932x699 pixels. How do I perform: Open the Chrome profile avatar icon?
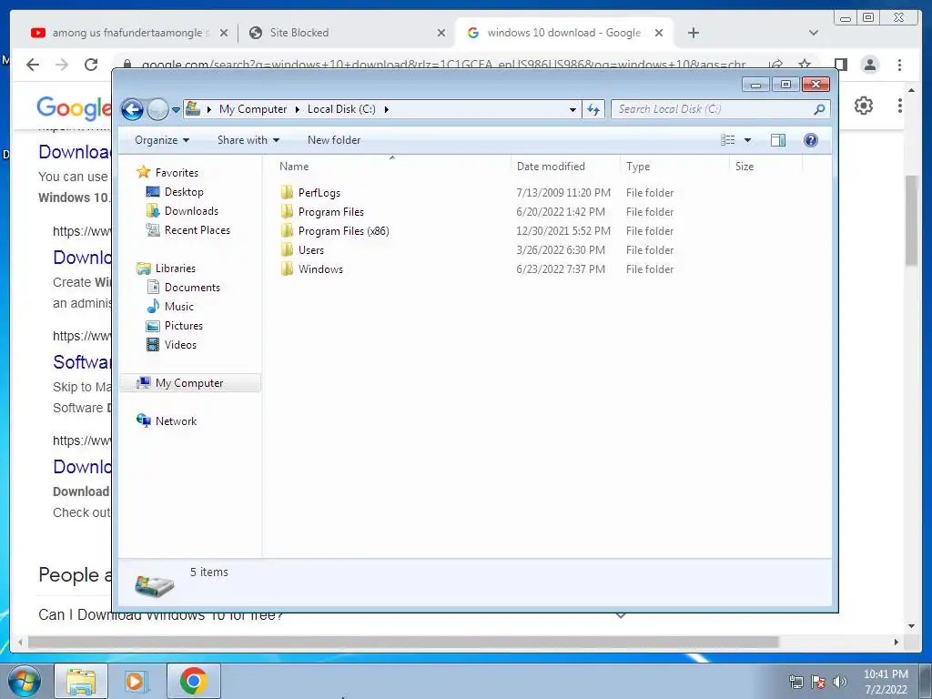pyautogui.click(x=869, y=65)
